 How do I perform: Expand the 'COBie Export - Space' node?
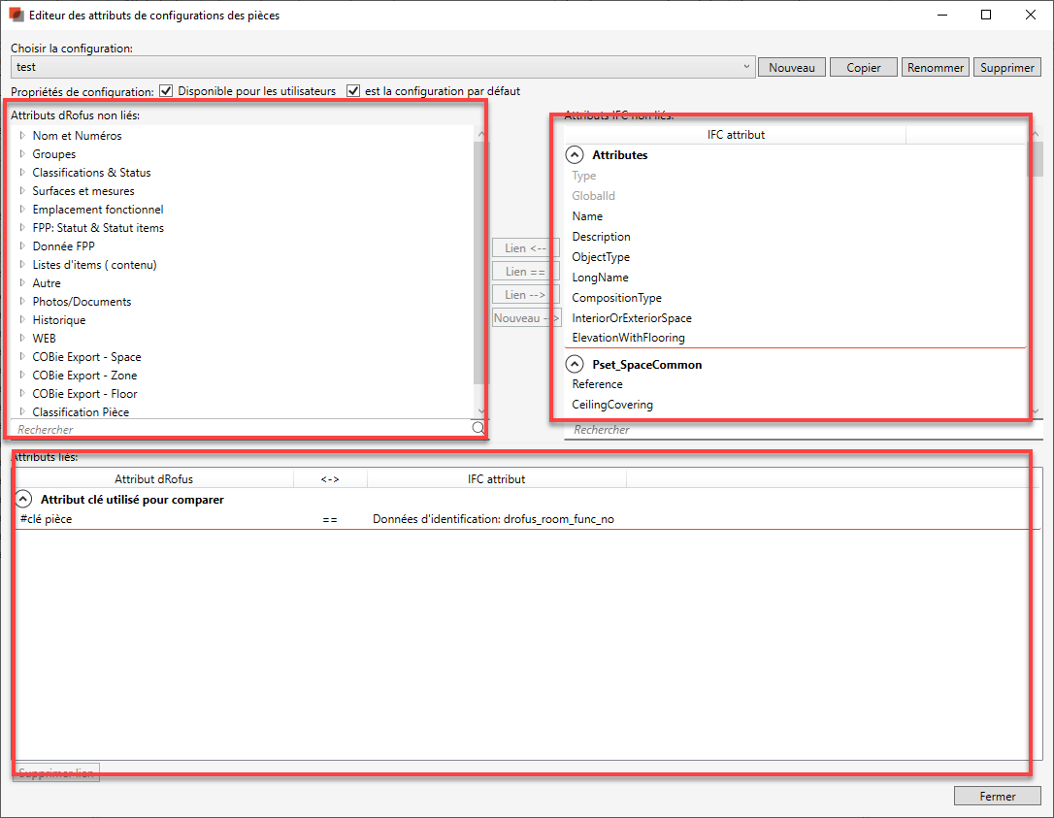(x=22, y=357)
